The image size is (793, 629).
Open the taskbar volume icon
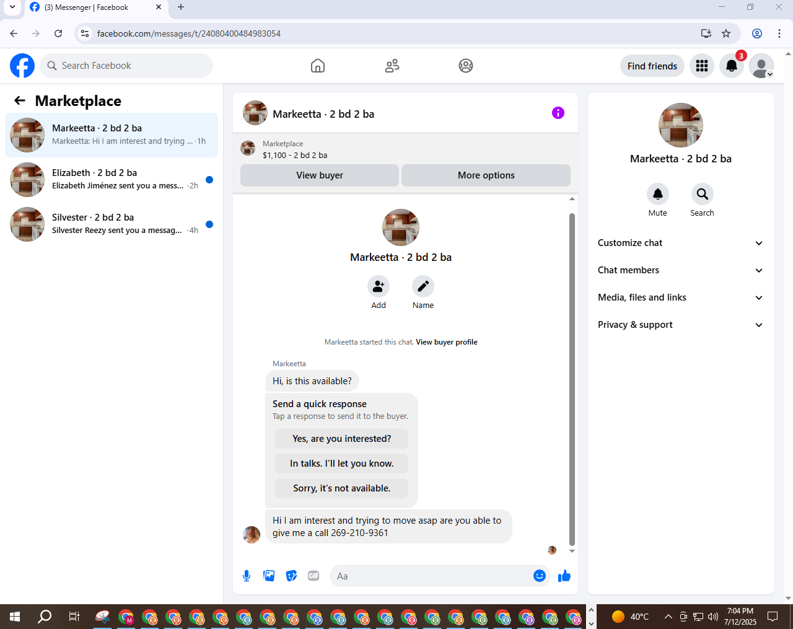pos(713,617)
